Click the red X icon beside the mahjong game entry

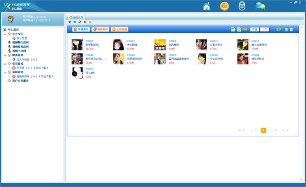(13, 76)
